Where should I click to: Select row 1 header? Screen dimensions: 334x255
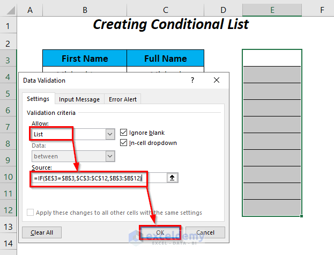(8, 26)
